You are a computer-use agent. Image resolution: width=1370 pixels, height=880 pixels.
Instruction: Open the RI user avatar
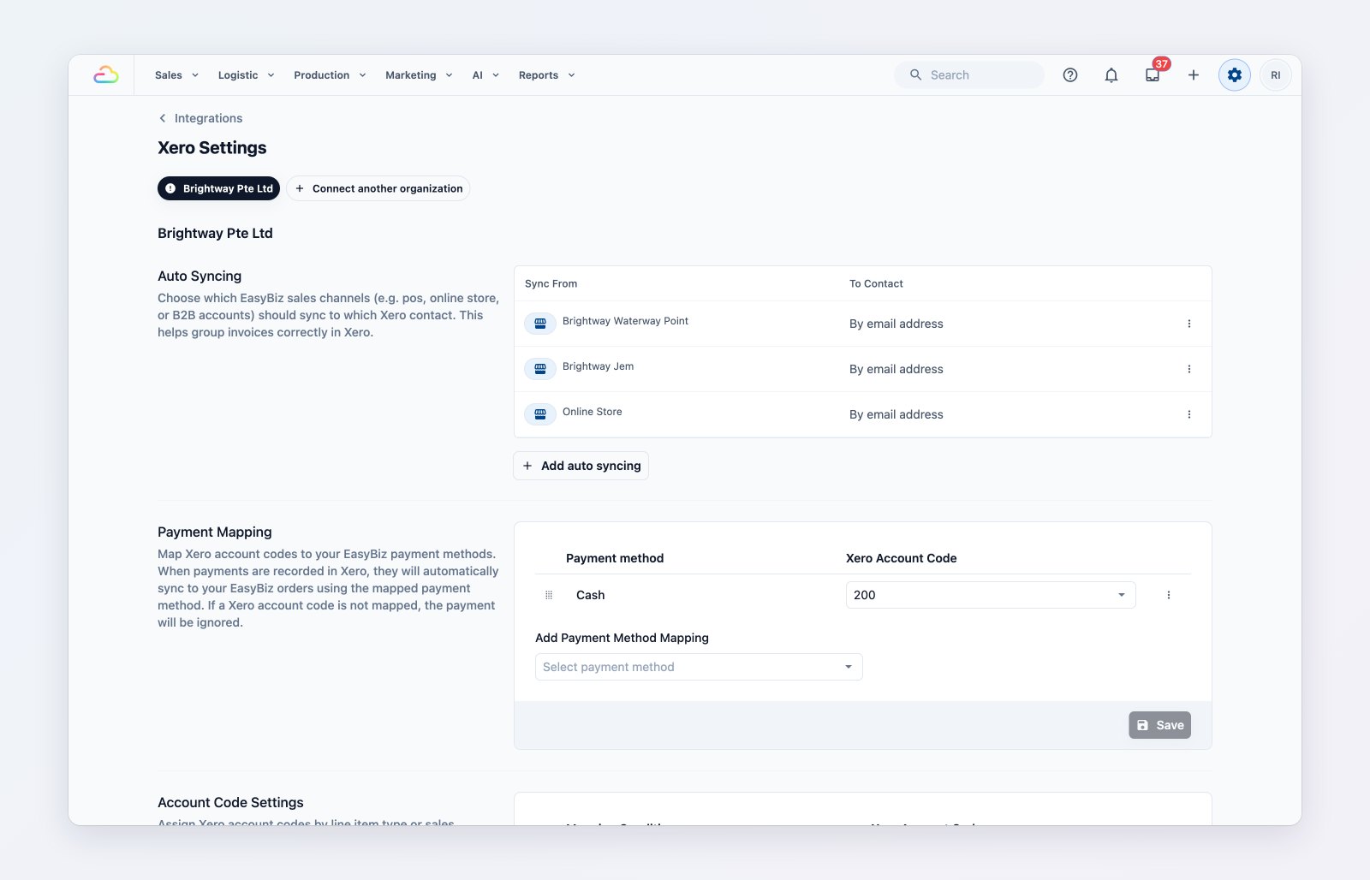tap(1276, 75)
